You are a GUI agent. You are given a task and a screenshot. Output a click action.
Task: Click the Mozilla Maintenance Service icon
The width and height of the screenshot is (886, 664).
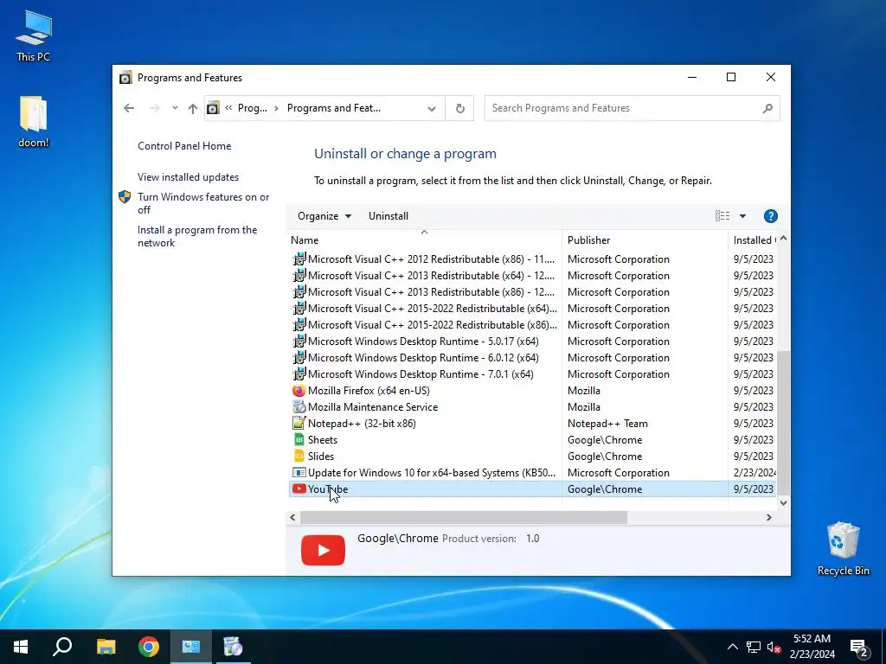pyautogui.click(x=299, y=407)
